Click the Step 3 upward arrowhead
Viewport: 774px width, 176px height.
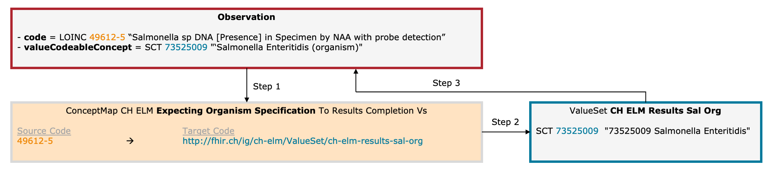[356, 72]
